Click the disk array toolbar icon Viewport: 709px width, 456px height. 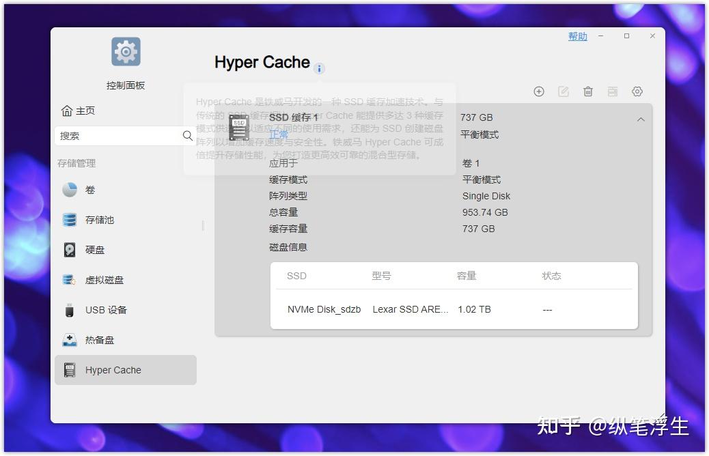click(x=613, y=91)
